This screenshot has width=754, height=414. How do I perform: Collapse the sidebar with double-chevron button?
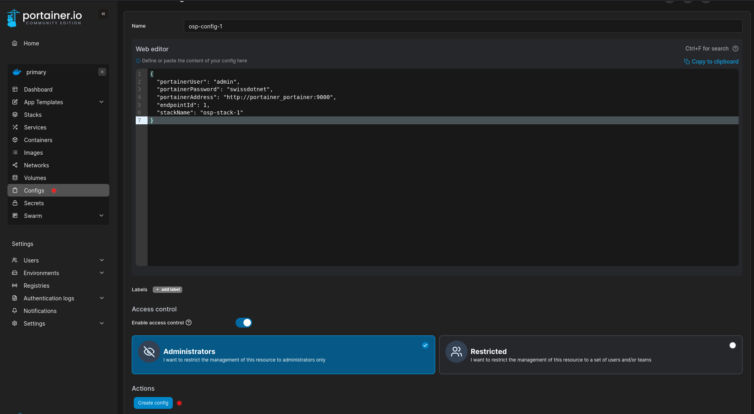point(103,14)
